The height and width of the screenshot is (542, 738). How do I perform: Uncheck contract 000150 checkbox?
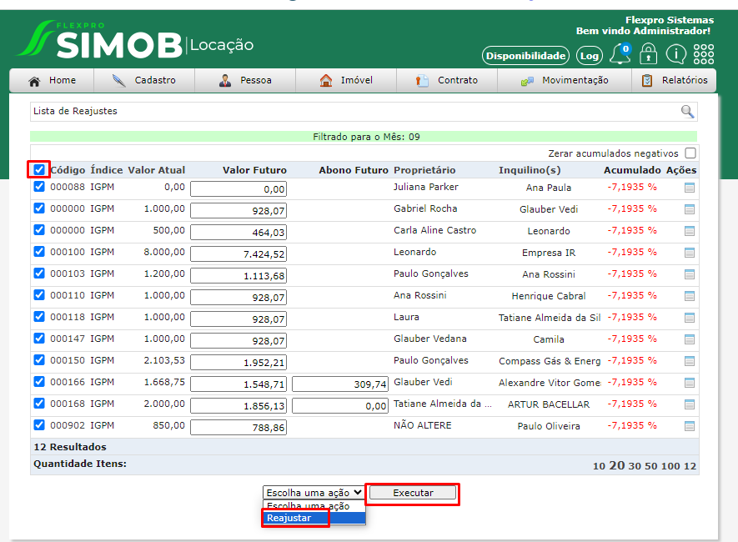[39, 359]
